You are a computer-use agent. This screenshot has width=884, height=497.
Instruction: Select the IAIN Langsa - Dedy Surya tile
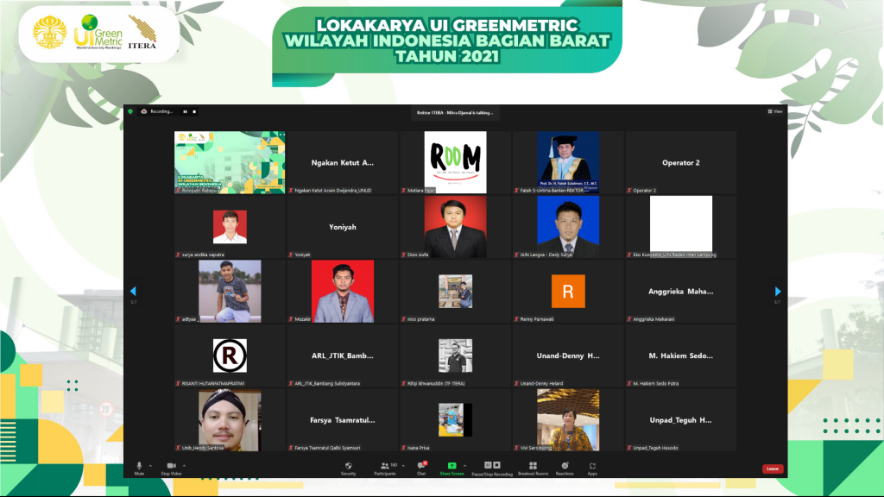point(568,227)
